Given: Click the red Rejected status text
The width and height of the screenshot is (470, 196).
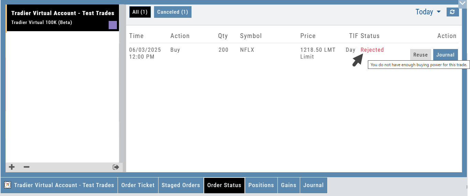Looking at the screenshot, I should pyautogui.click(x=372, y=50).
